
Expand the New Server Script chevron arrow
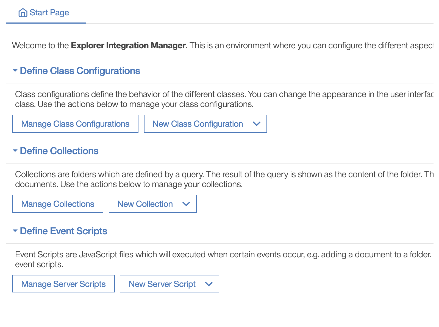pyautogui.click(x=209, y=284)
